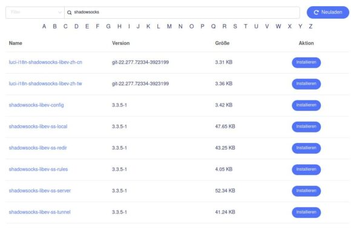Install luci-i18n-shadowsocks-libev-zh-tw
351x230 pixels.
[306, 84]
